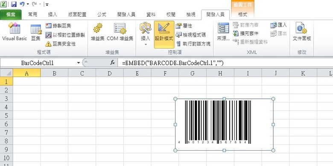Open the 增益集 add-ins dialog

click(97, 32)
